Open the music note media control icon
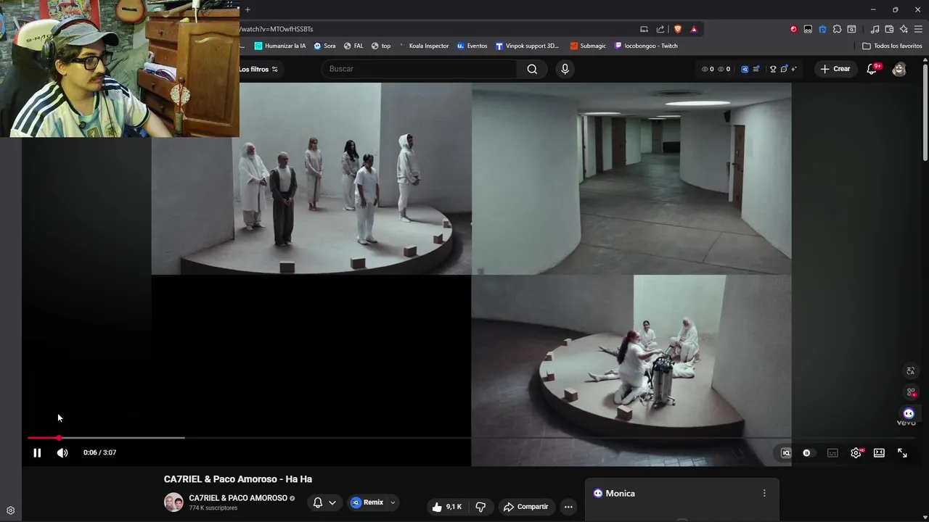Viewport: 929px width, 522px height. [x=875, y=29]
